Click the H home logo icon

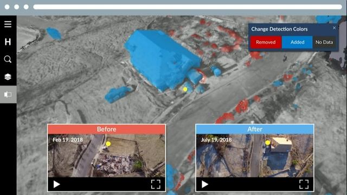(x=8, y=42)
